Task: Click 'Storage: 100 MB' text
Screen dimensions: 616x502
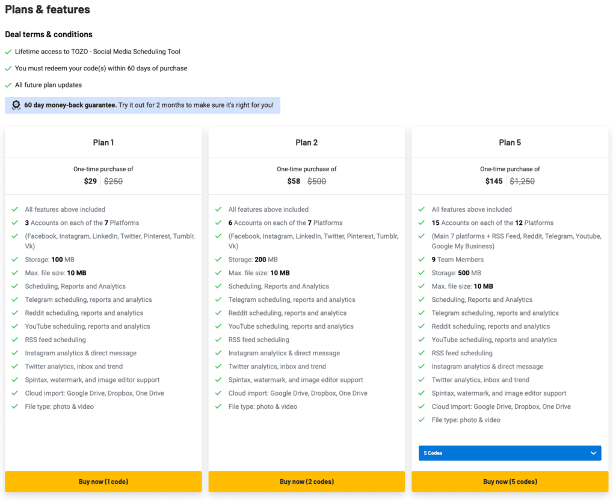Action: [49, 260]
